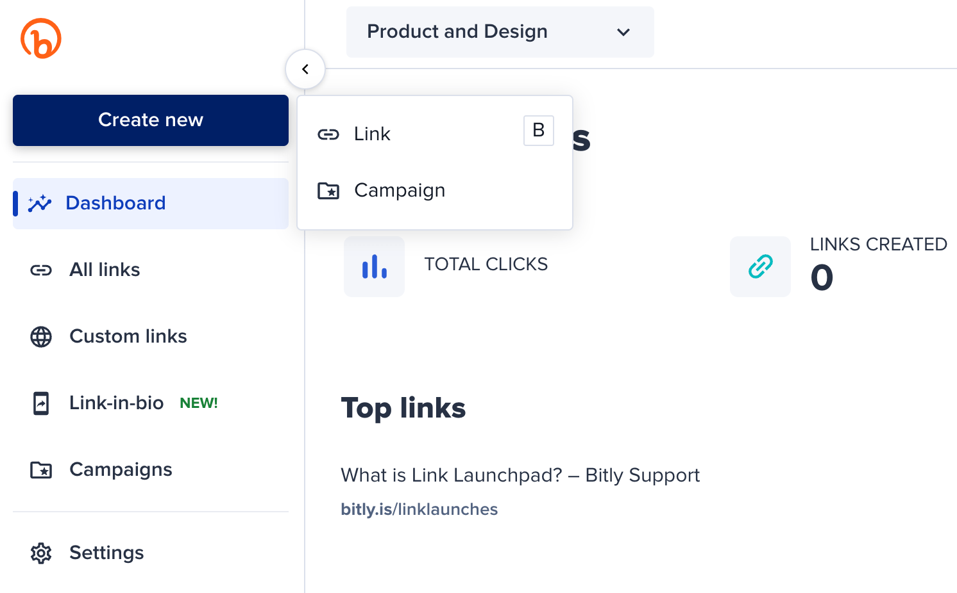Viewport: 957px width, 593px height.
Task: Open the Top links heading area
Action: click(x=403, y=408)
